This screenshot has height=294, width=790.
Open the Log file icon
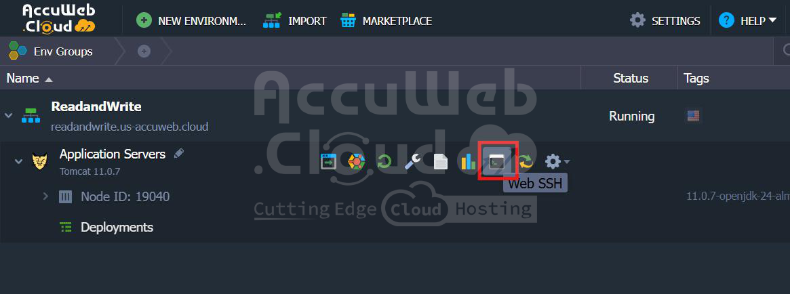[441, 162]
